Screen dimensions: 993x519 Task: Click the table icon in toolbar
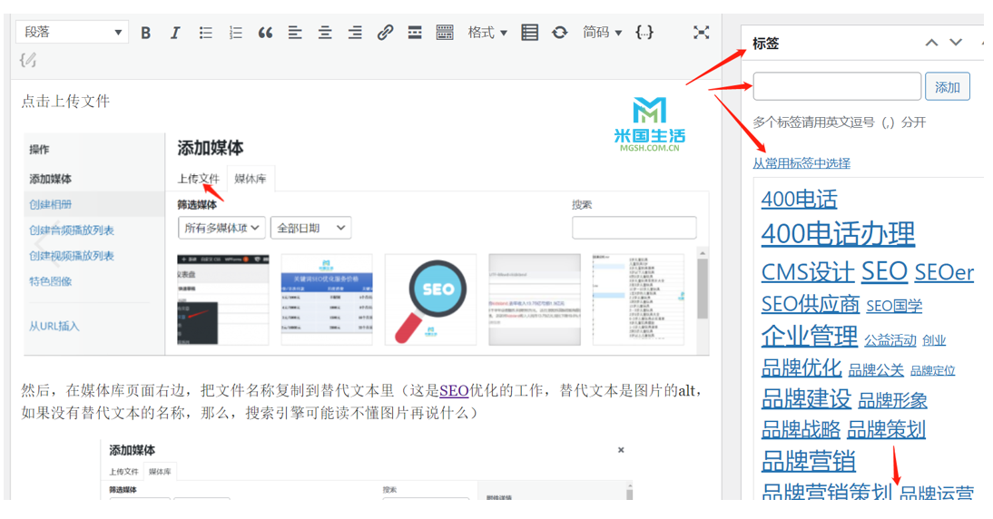click(x=529, y=33)
